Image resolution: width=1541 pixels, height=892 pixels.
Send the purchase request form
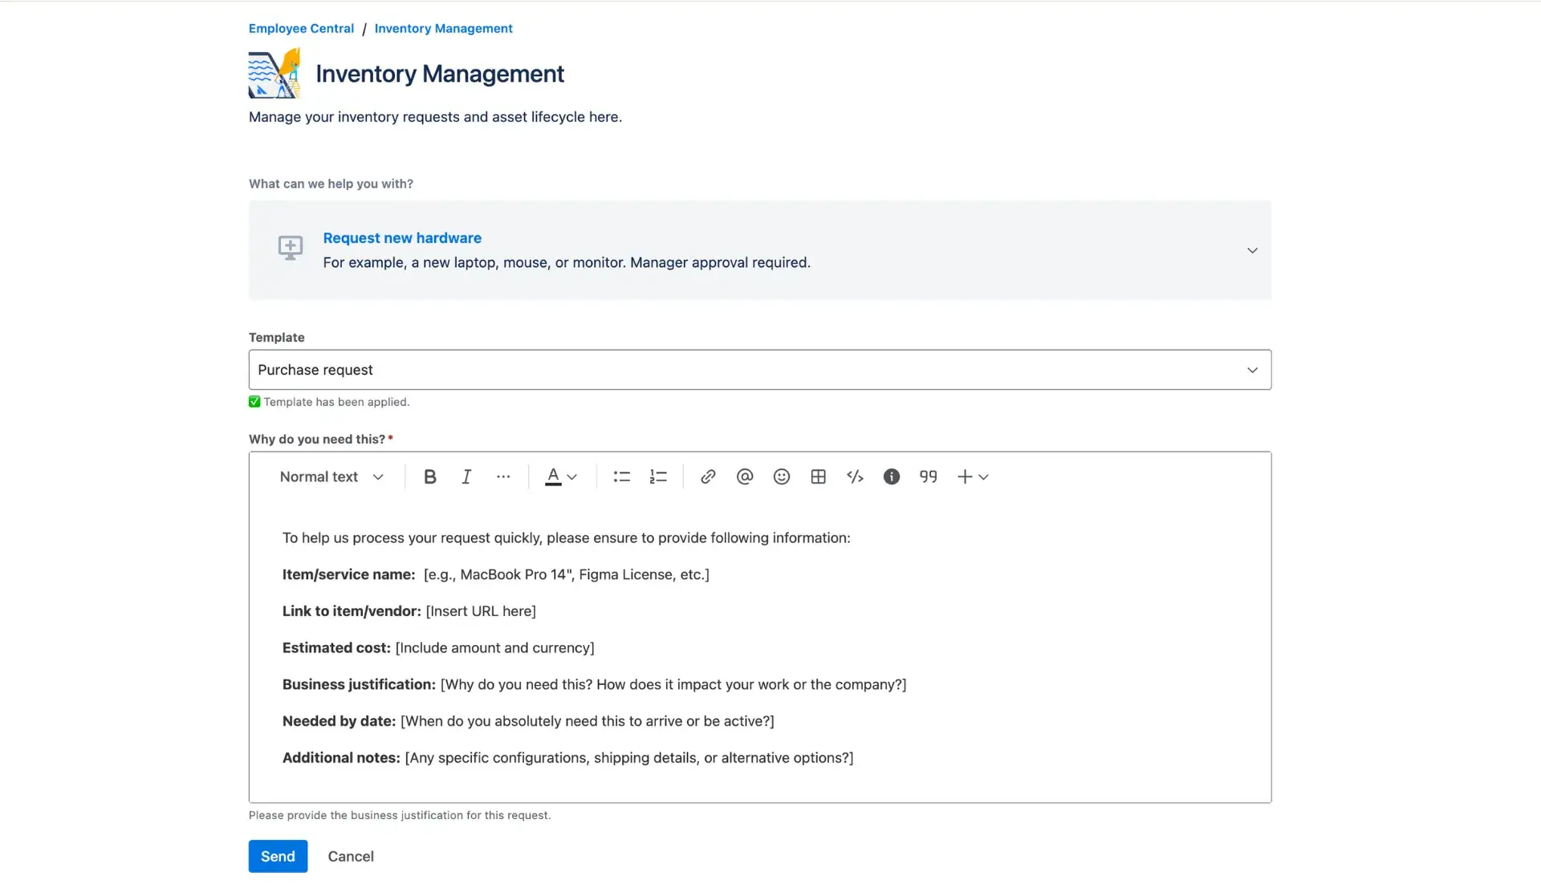click(x=277, y=856)
